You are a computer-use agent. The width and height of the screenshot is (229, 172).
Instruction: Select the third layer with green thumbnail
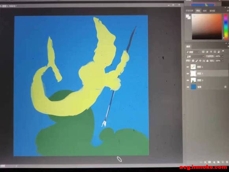pyautogui.click(x=206, y=80)
